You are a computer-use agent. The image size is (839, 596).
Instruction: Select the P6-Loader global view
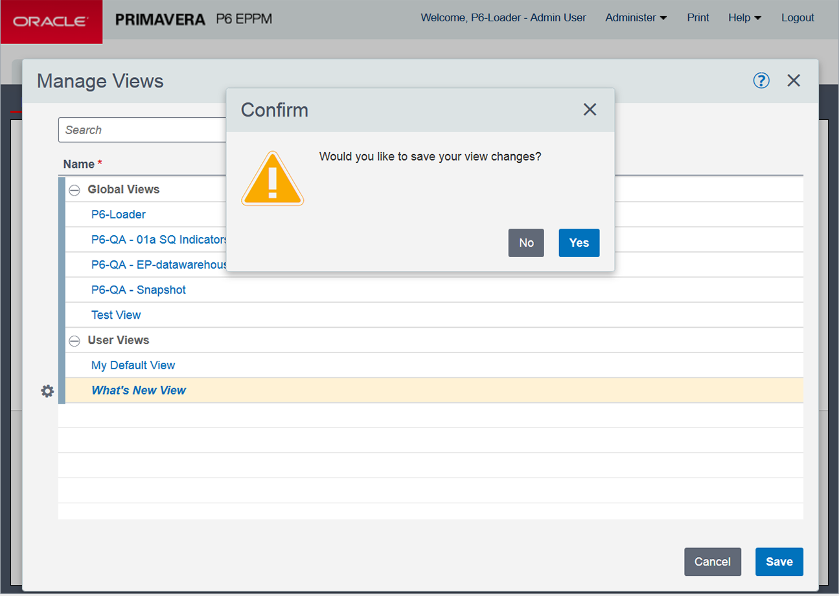[119, 214]
